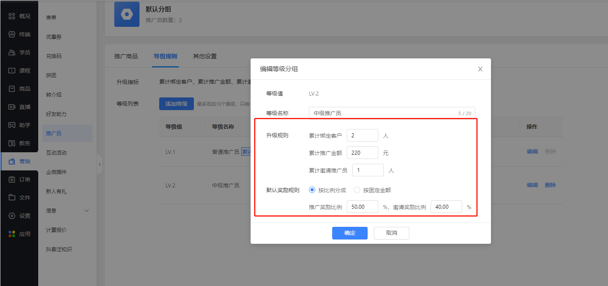Screen dimensions: 608x286
Task: Close the 编辑等级分组 dialog with X
Action: pos(480,69)
